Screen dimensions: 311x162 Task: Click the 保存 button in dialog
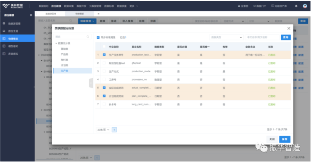tap(285, 139)
